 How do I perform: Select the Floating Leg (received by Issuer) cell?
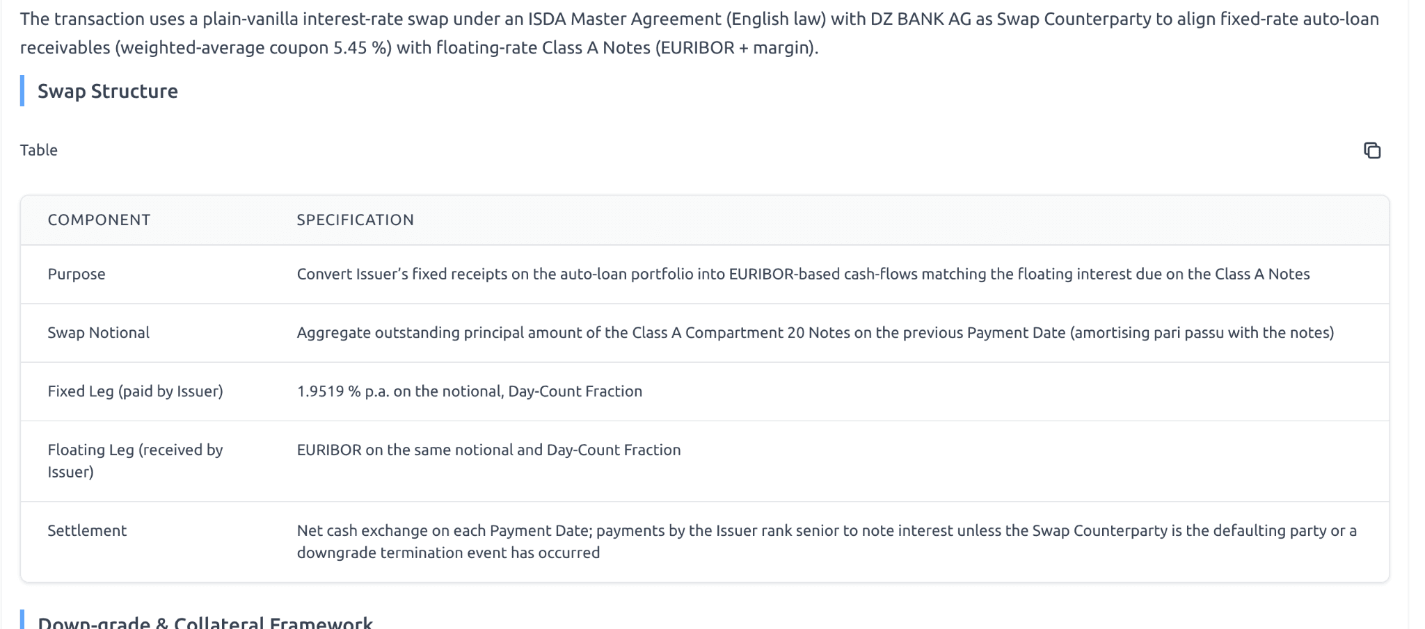pyautogui.click(x=135, y=460)
